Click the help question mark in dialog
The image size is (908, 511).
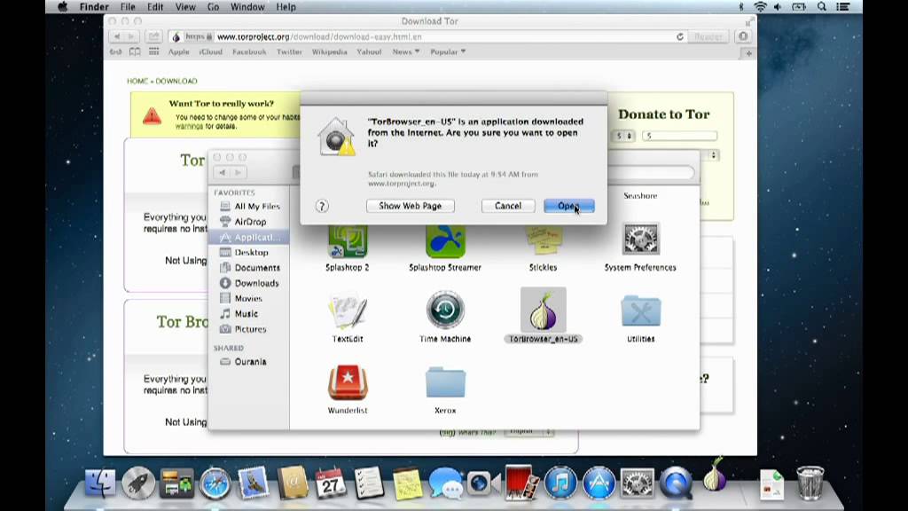point(322,206)
